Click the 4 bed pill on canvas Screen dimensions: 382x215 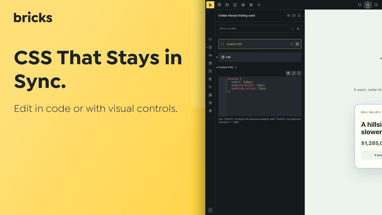click(x=372, y=155)
